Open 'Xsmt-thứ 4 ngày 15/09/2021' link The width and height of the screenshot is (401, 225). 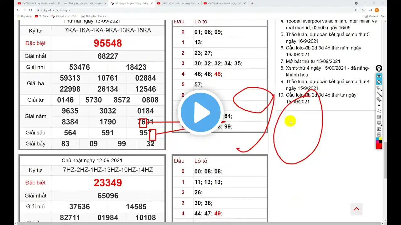tap(327, 71)
